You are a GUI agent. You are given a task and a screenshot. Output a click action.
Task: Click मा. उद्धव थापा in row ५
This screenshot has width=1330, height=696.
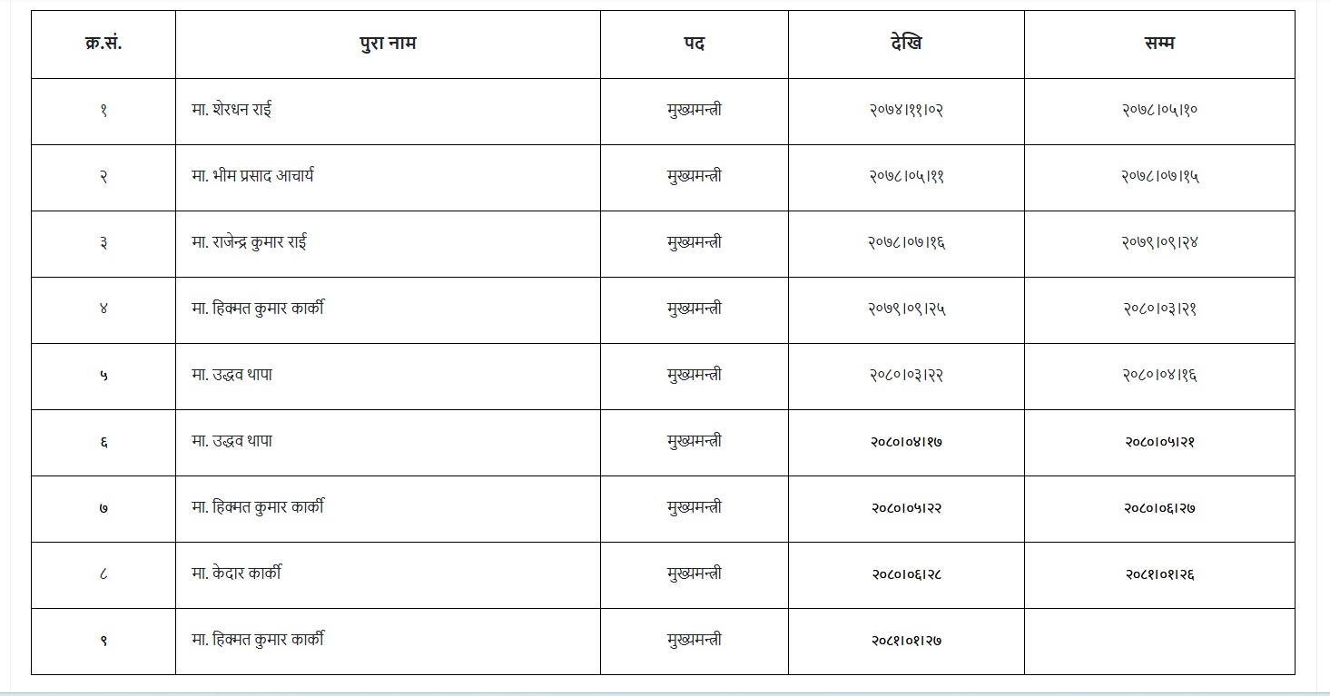click(x=232, y=375)
